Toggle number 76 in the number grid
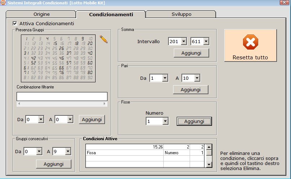 (61, 73)
